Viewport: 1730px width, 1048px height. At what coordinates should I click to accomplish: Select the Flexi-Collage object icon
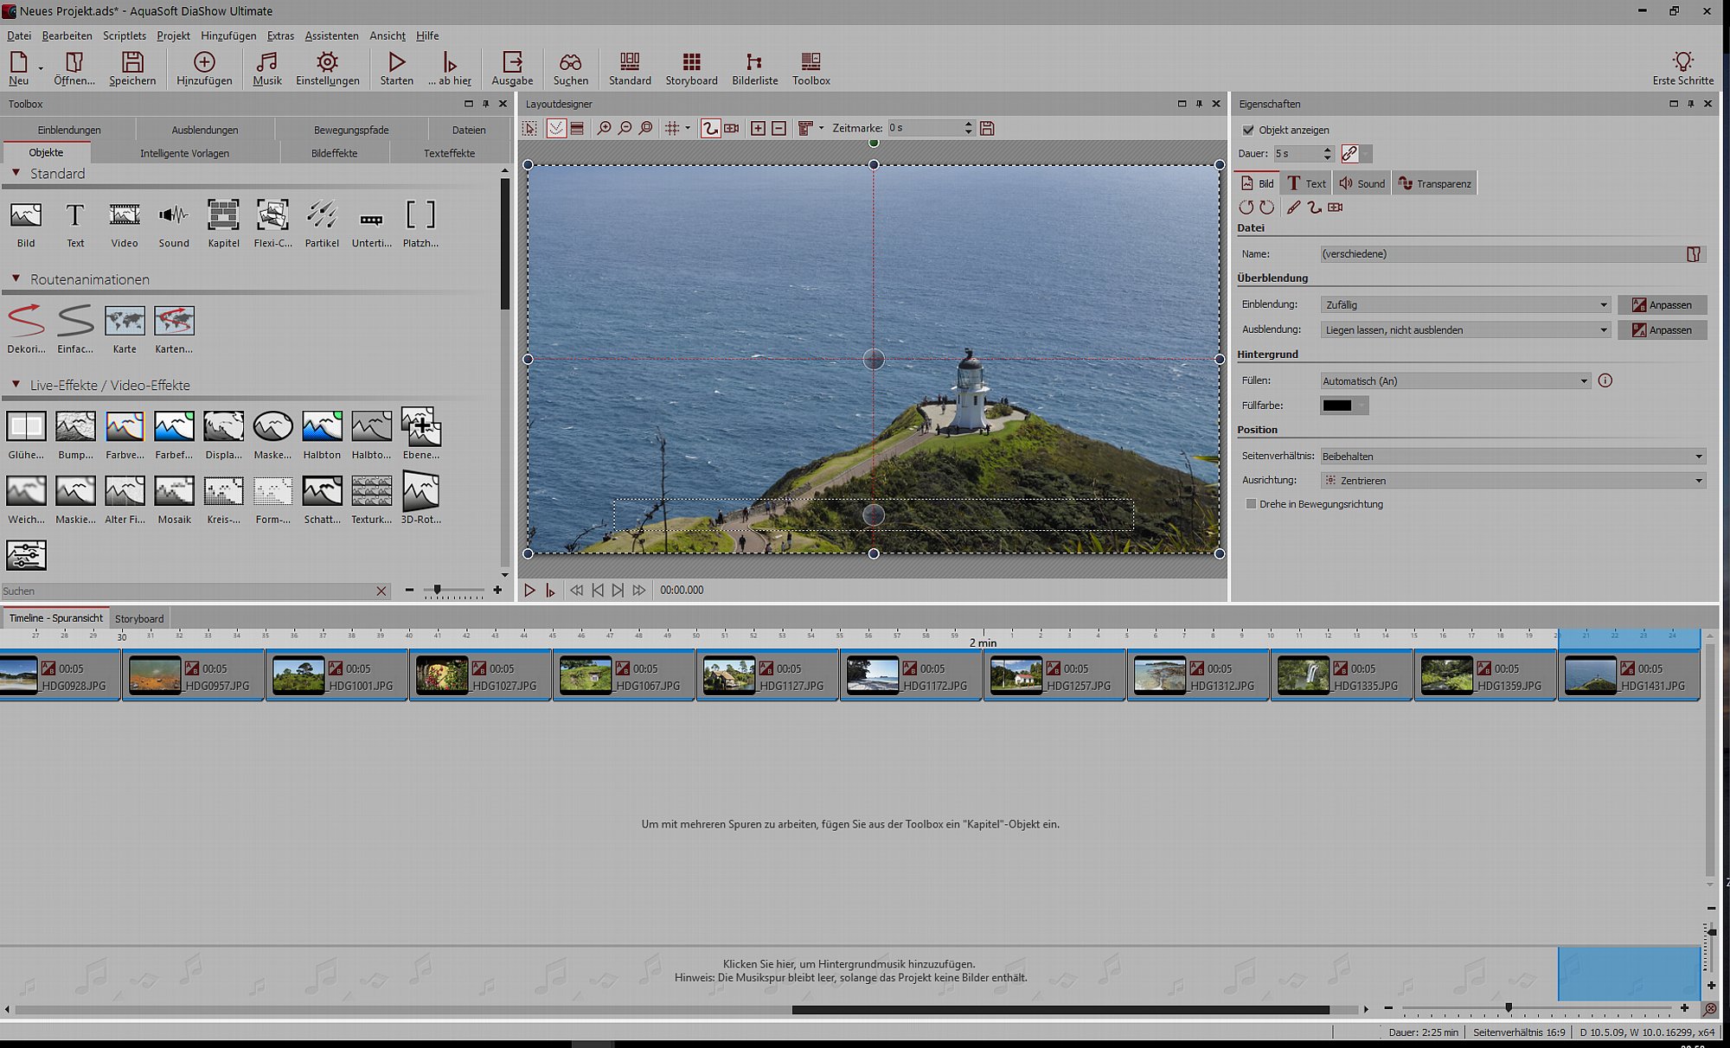coord(272,215)
